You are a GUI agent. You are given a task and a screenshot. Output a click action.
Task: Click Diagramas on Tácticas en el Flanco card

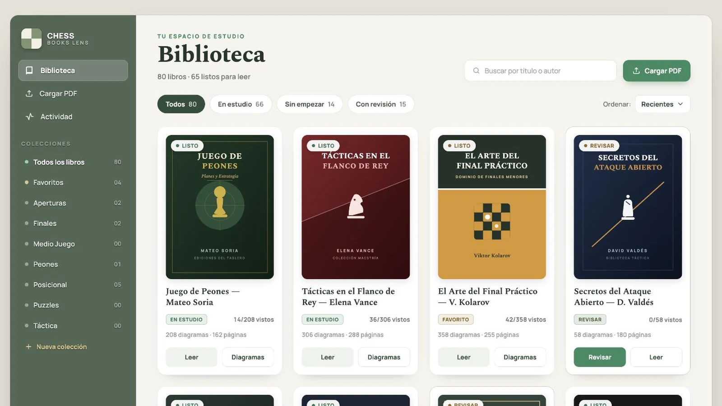[x=384, y=357]
